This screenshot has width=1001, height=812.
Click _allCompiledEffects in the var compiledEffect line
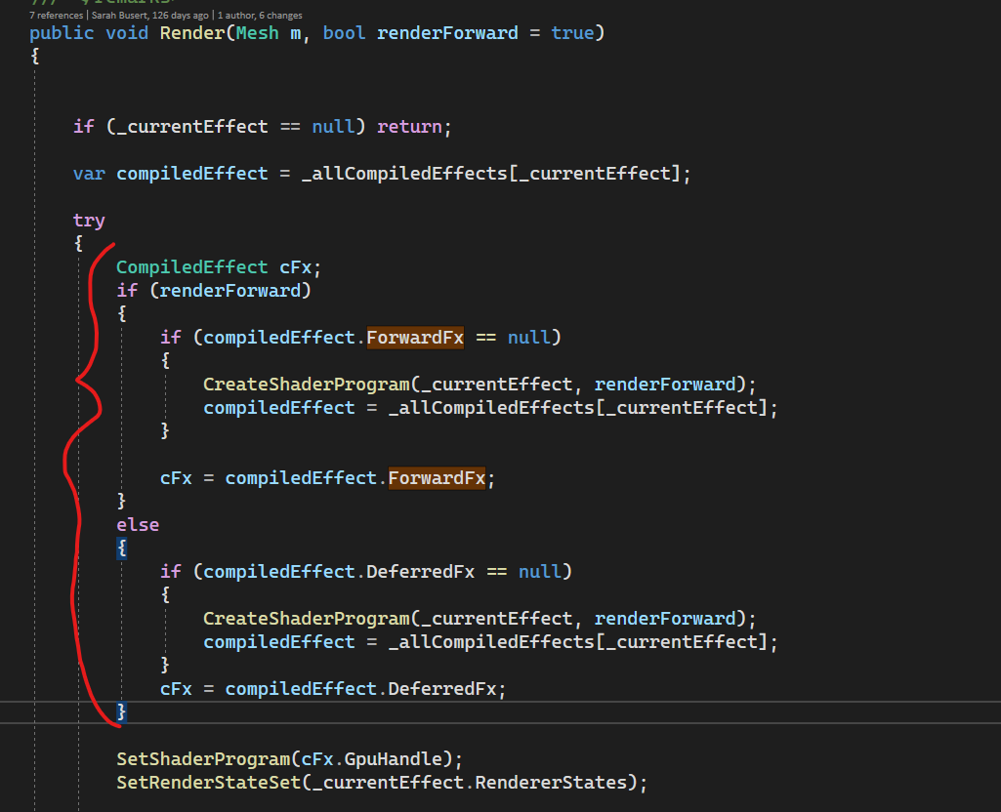coord(404,174)
